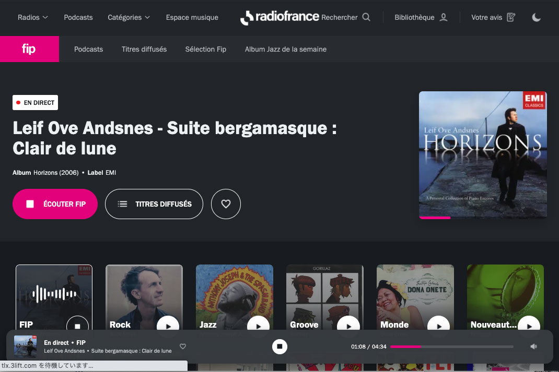Image resolution: width=559 pixels, height=372 pixels.
Task: Open Album Jazz de la semaine tab
Action: pyautogui.click(x=286, y=49)
